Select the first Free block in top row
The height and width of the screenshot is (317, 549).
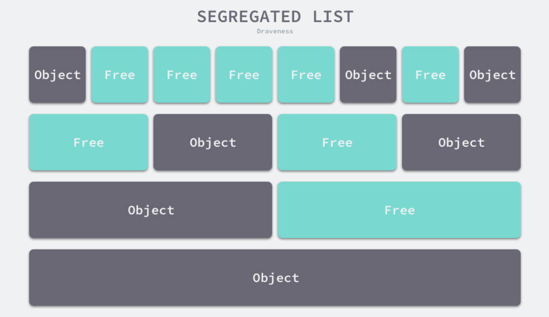coord(119,75)
